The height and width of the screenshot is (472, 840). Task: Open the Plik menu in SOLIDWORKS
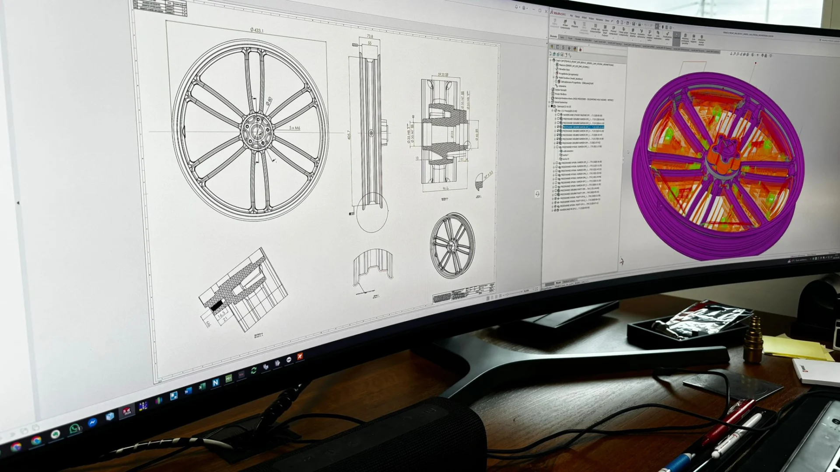[571, 16]
